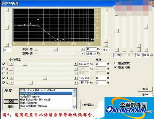Click the preset list scrollbar thumb
The height and width of the screenshot is (119, 154).
(x=75, y=95)
